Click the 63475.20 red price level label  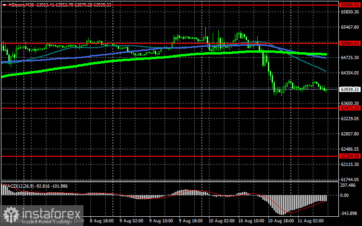coord(350,108)
